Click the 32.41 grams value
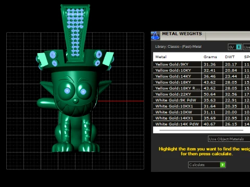 [x=209, y=70]
